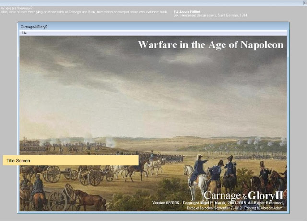This screenshot has height=221, width=307.
Task: Click the 'Warfare in the Age of Napoleon' heading
Action: pos(211,44)
